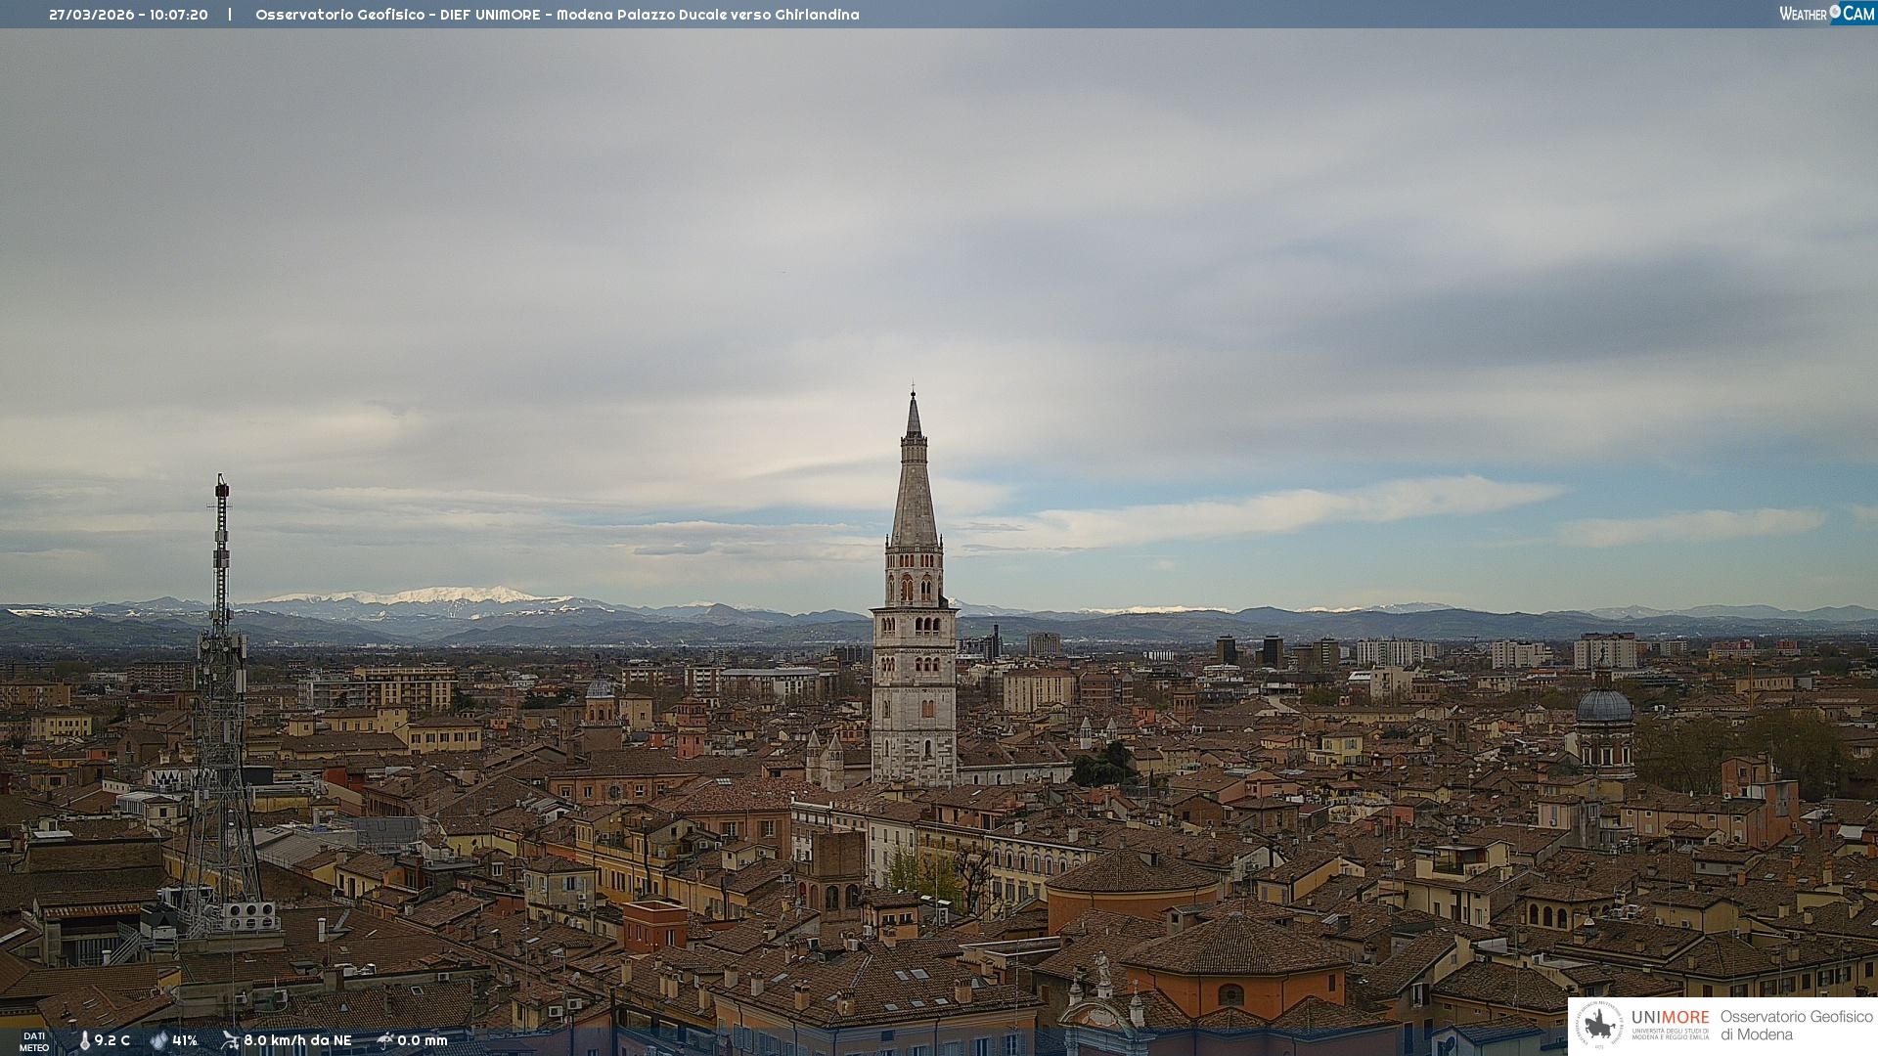
Task: Click the camera lens in the WeatherCam logo
Action: (x=1835, y=12)
